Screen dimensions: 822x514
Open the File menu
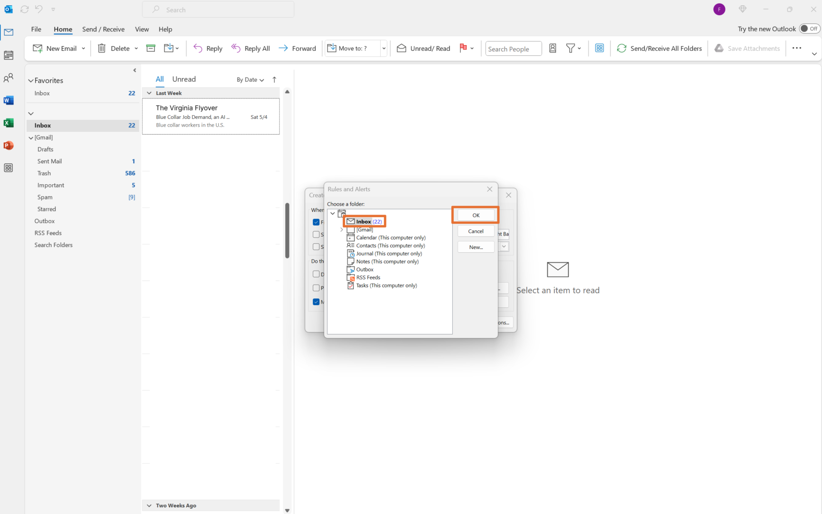tap(36, 29)
